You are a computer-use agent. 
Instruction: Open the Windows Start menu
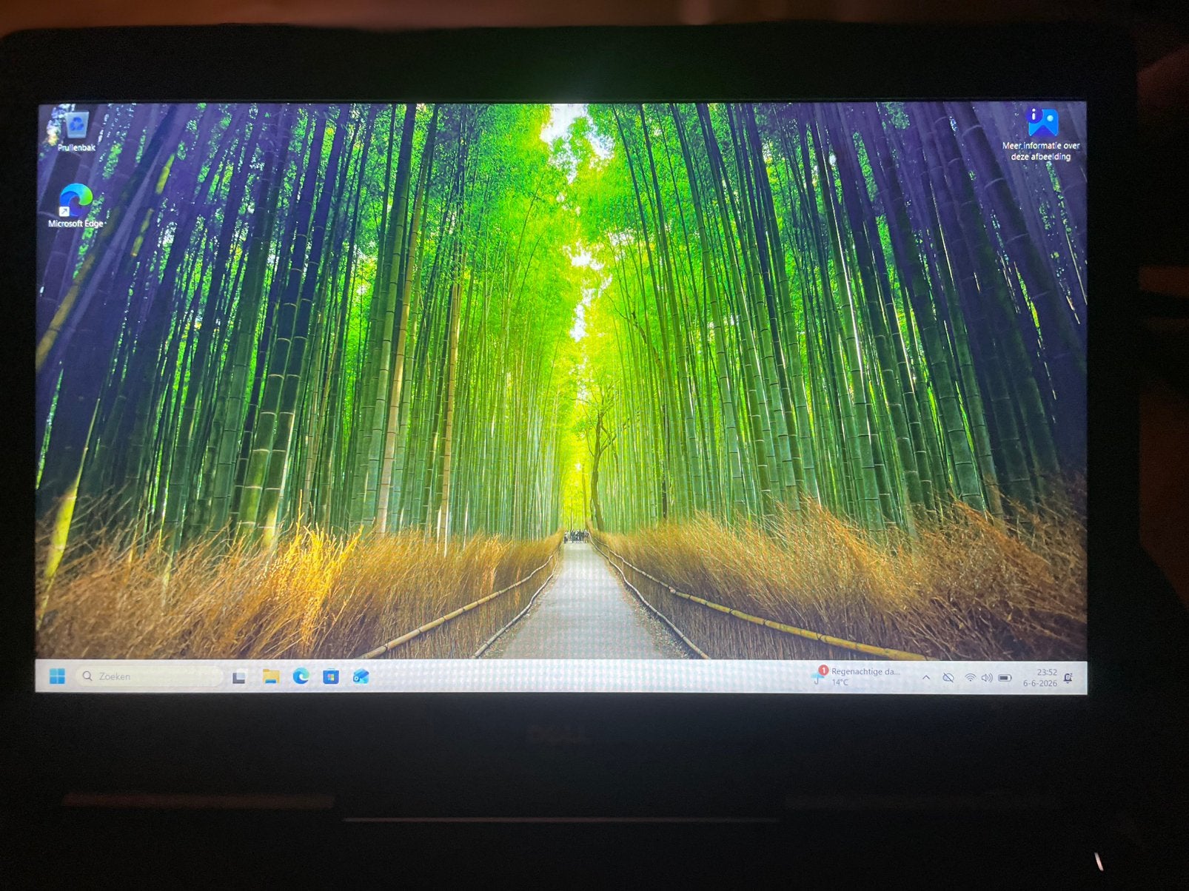pos(57,676)
